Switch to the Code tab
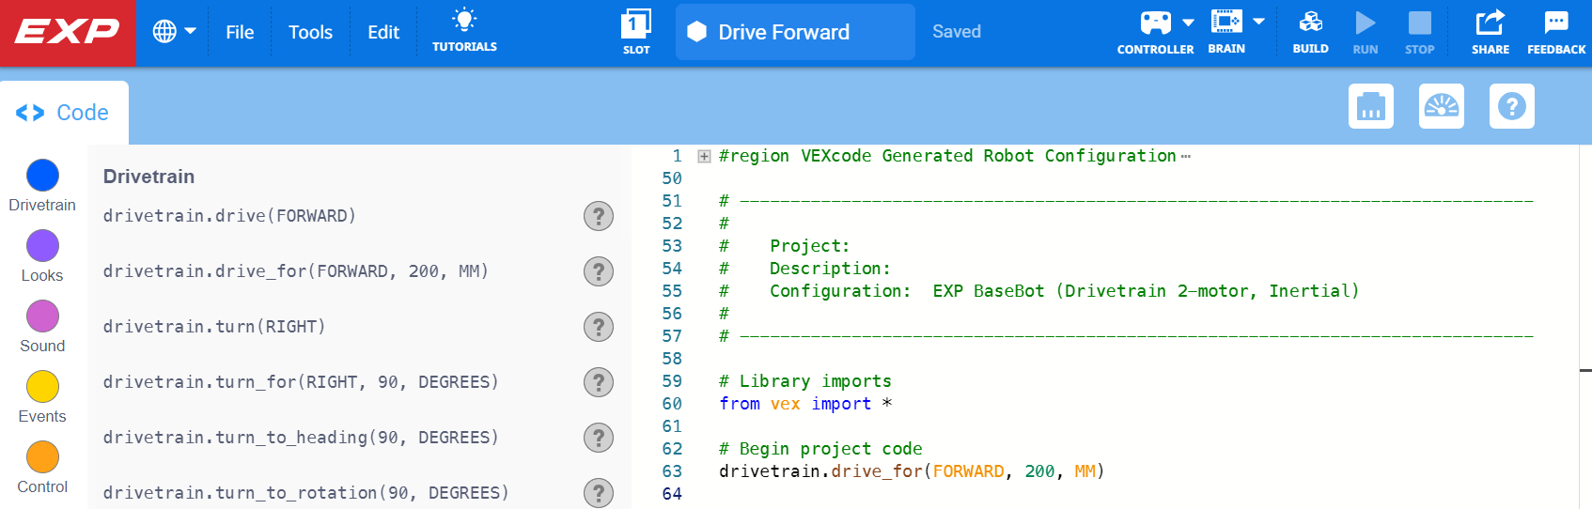 click(63, 113)
